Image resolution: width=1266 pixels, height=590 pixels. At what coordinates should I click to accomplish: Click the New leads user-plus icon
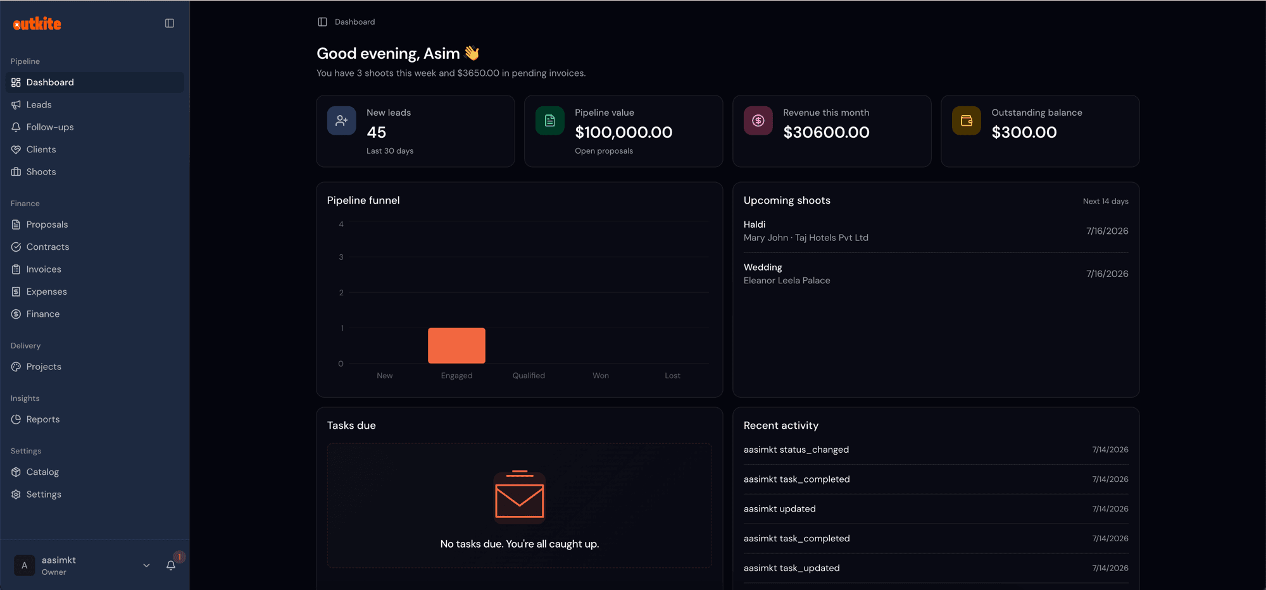pos(341,121)
